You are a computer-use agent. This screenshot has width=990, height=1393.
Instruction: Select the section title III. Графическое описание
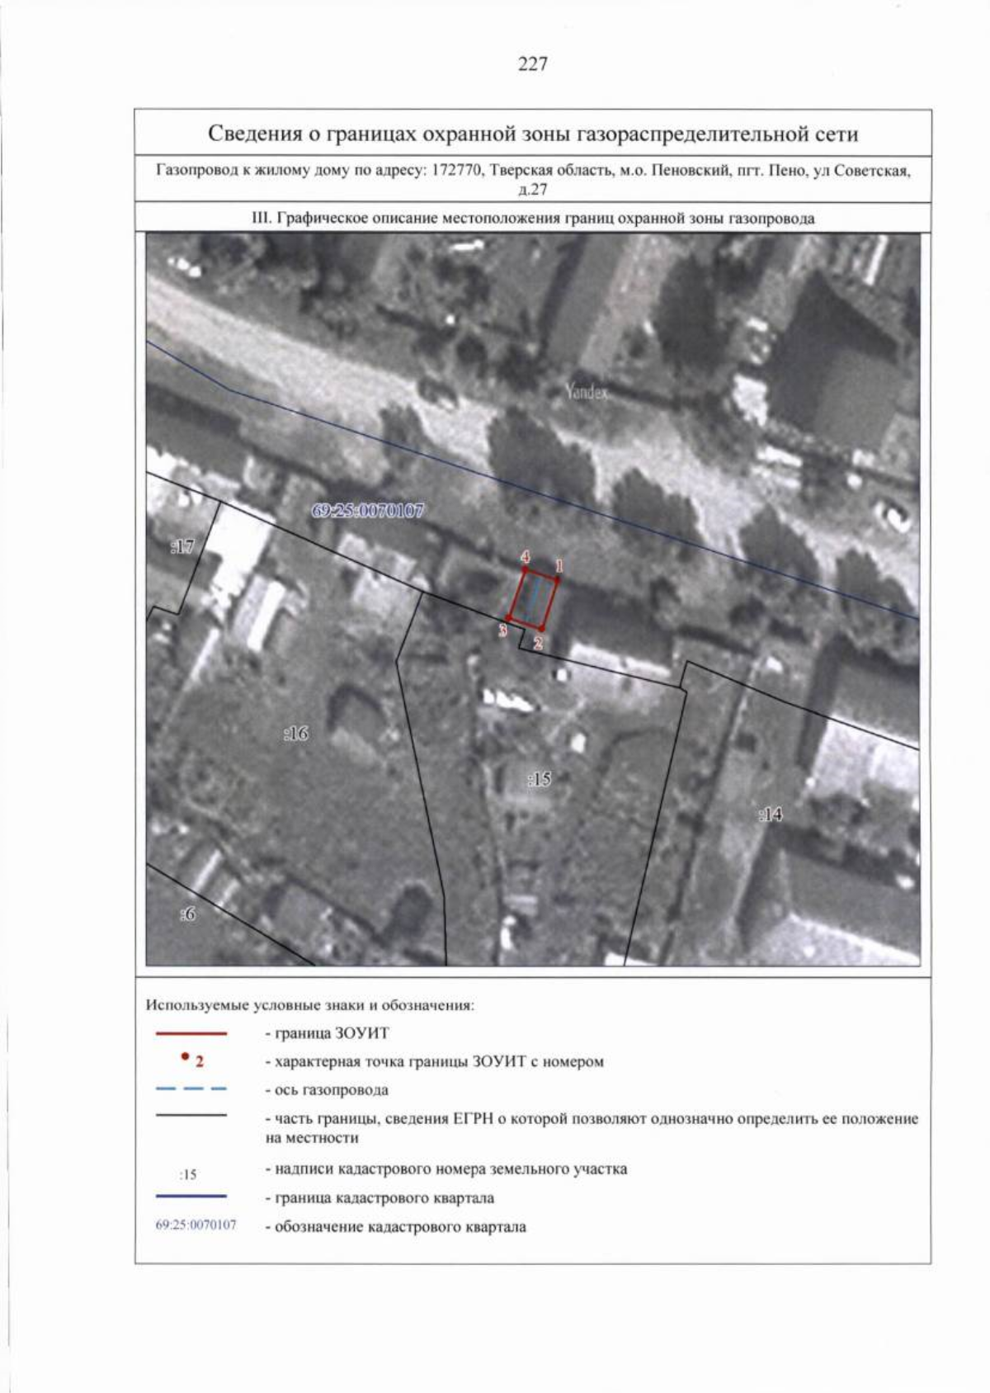coord(532,219)
